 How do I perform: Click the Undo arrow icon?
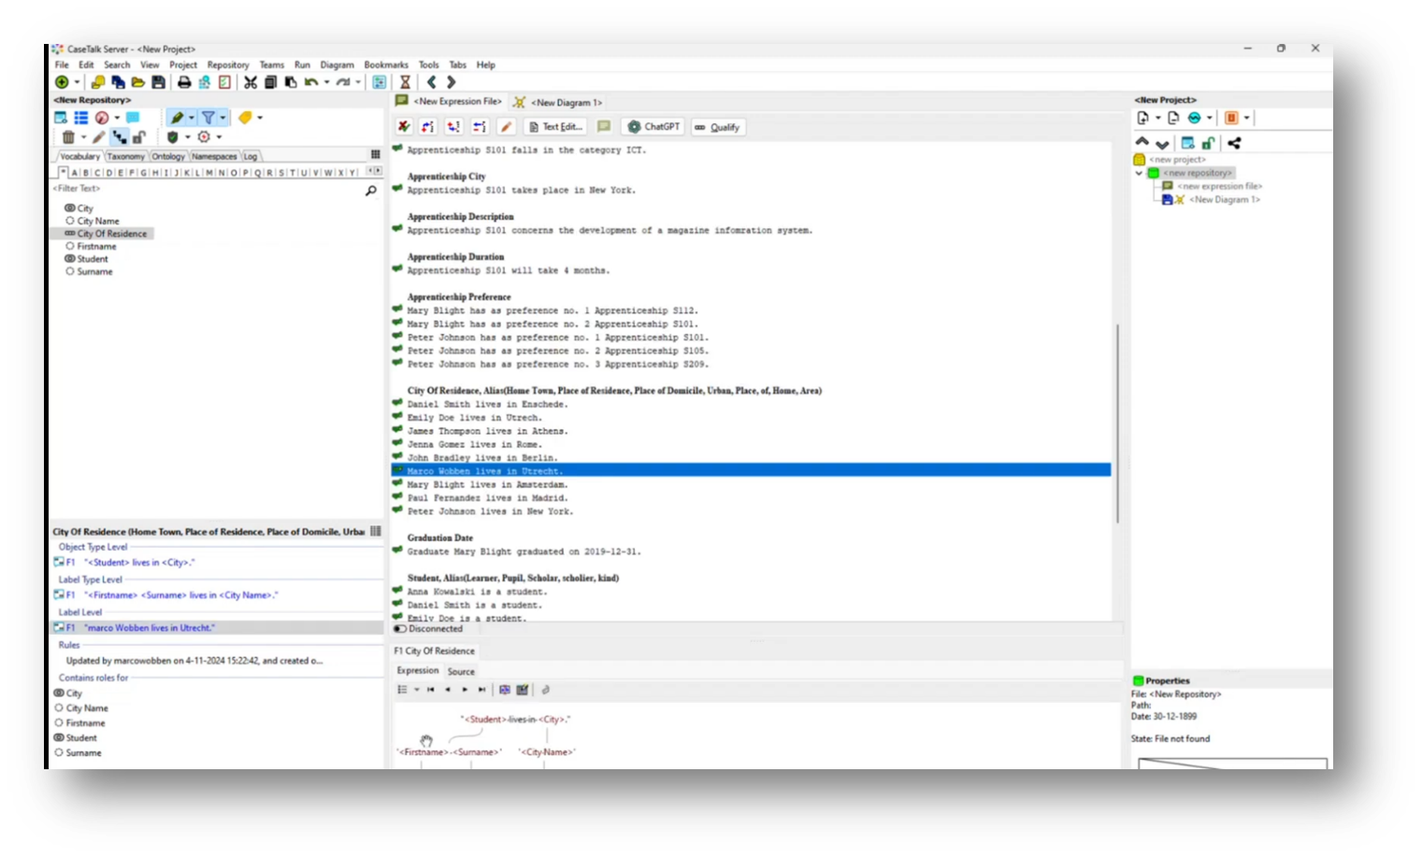click(311, 82)
